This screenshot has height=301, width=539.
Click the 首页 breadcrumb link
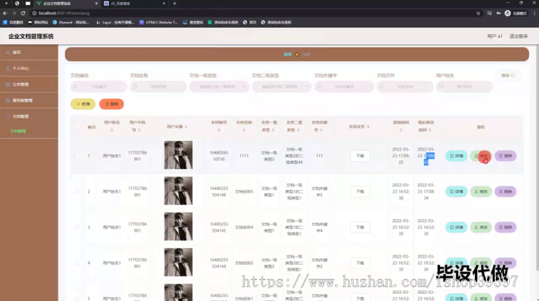tap(287, 54)
